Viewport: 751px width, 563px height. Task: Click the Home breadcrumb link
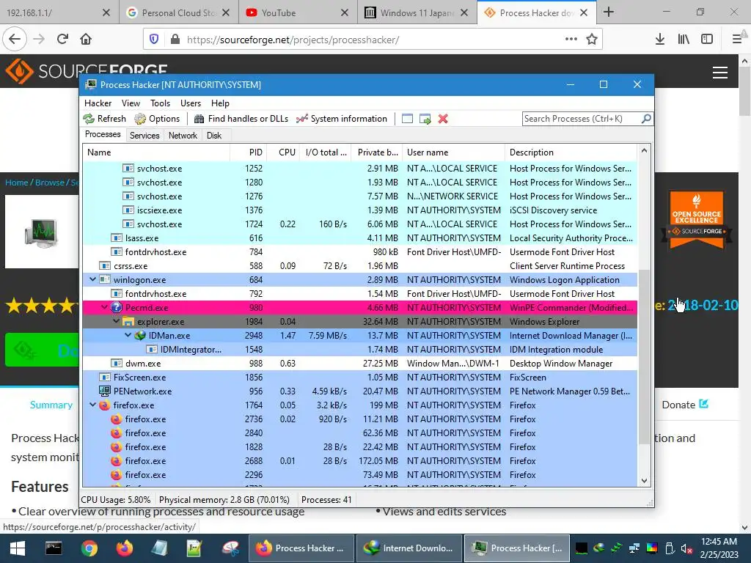(17, 183)
